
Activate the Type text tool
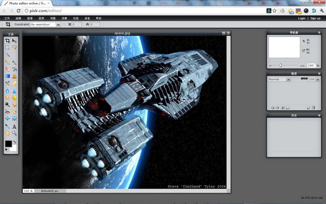click(x=14, y=127)
